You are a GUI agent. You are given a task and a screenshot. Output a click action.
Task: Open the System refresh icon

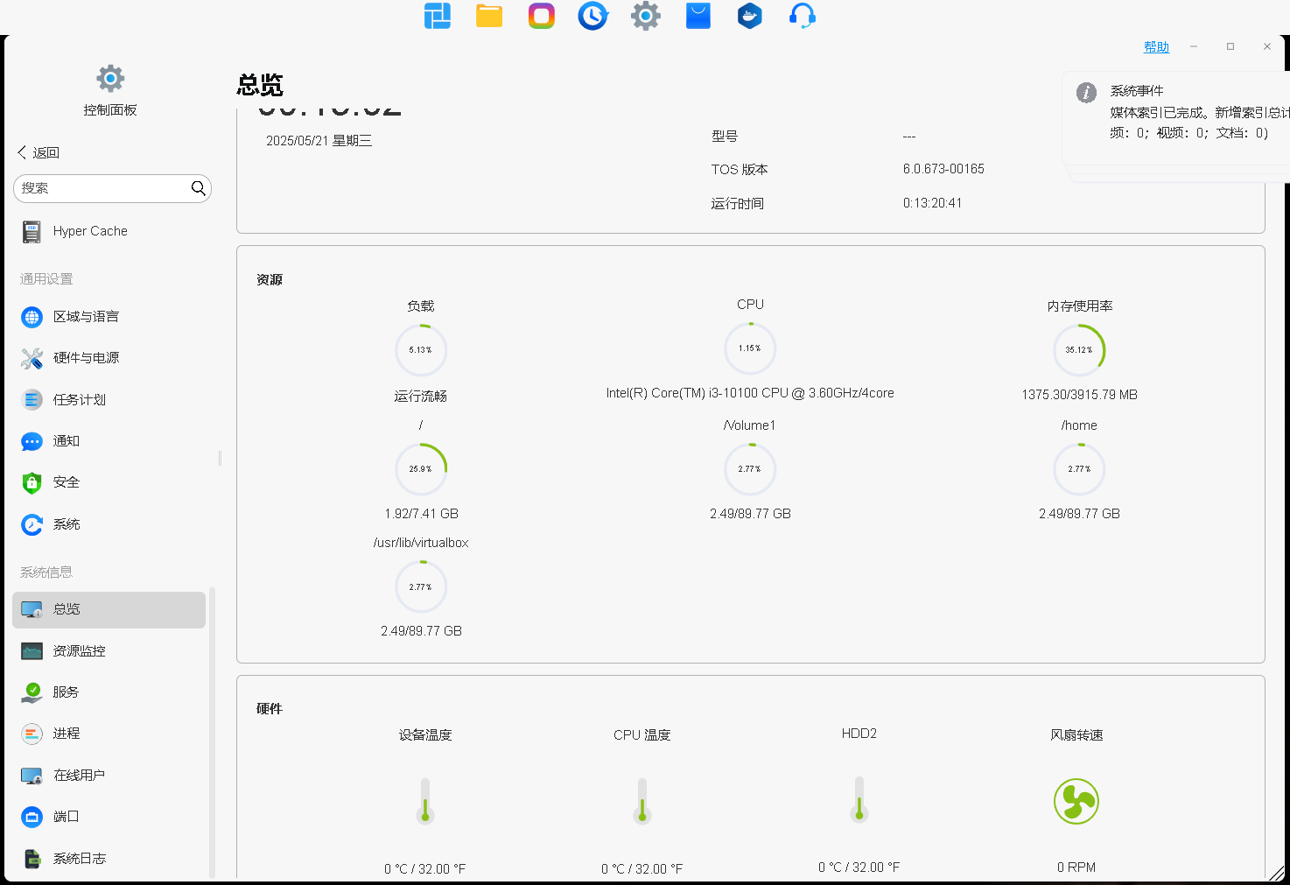pos(32,524)
